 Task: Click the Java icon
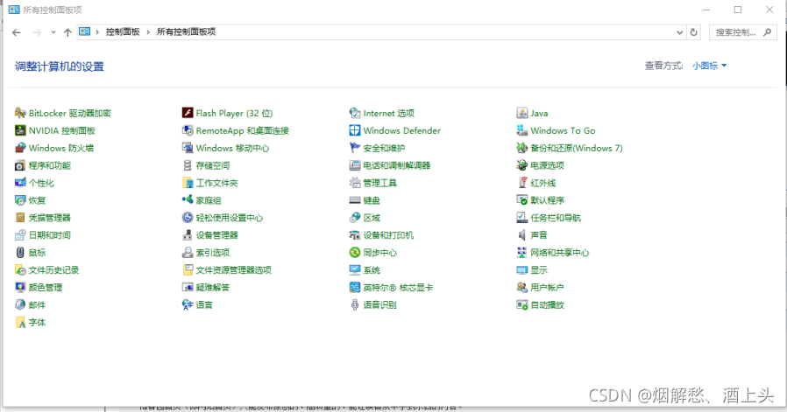522,113
